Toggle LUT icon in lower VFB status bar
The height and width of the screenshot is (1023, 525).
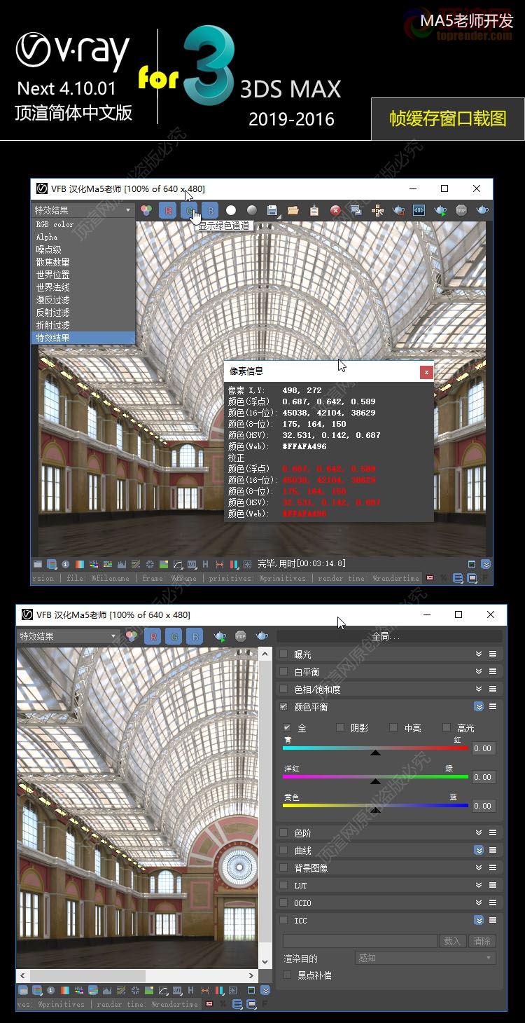[176, 991]
